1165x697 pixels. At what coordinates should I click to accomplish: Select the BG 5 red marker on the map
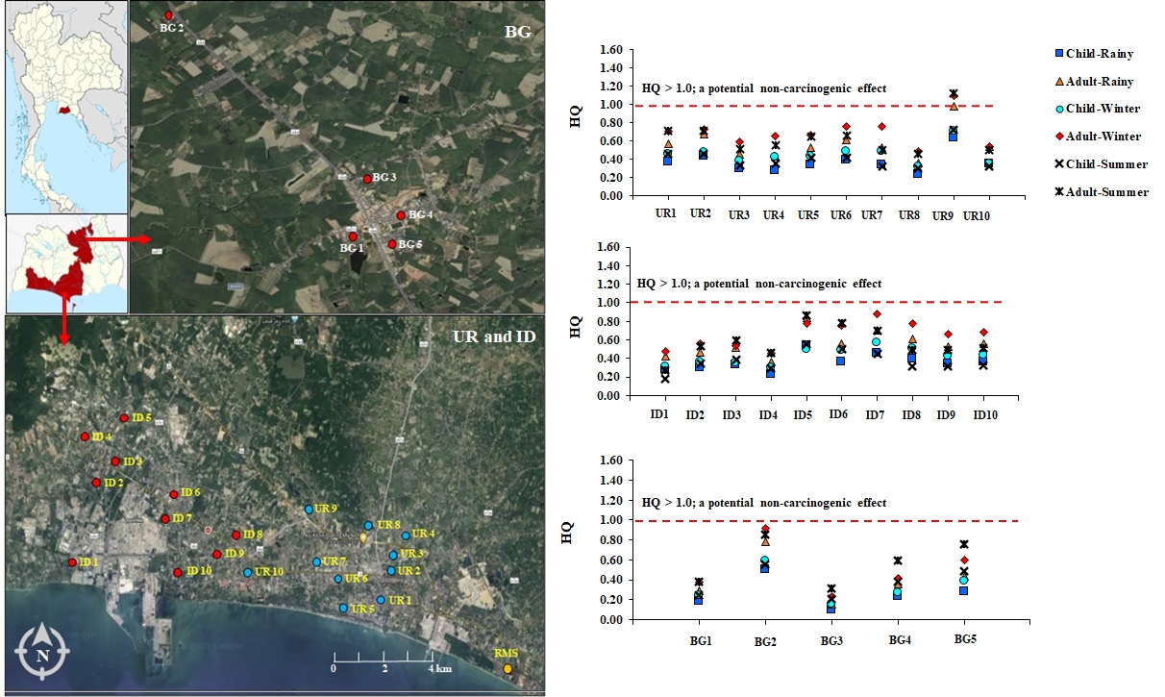[391, 244]
